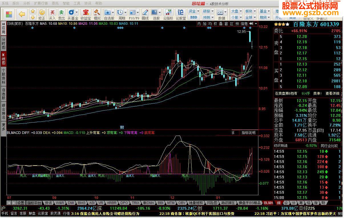Screen dimensions: 344x218
Task: Click the left scroll arrow beside 设置
Action: click(9, 203)
